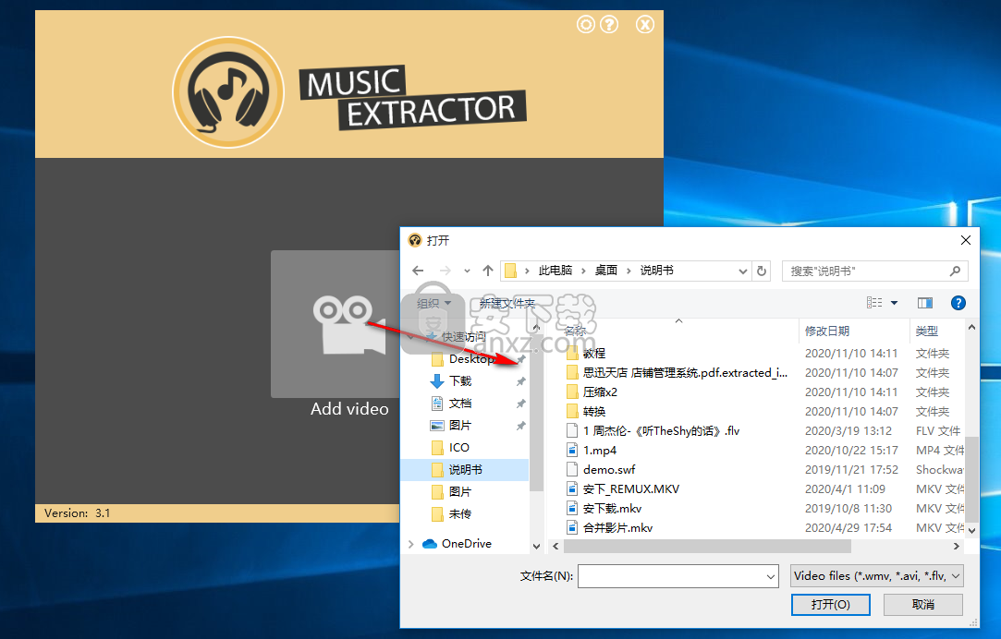Open view options dropdown arrow
This screenshot has height=639, width=1001.
[894, 303]
